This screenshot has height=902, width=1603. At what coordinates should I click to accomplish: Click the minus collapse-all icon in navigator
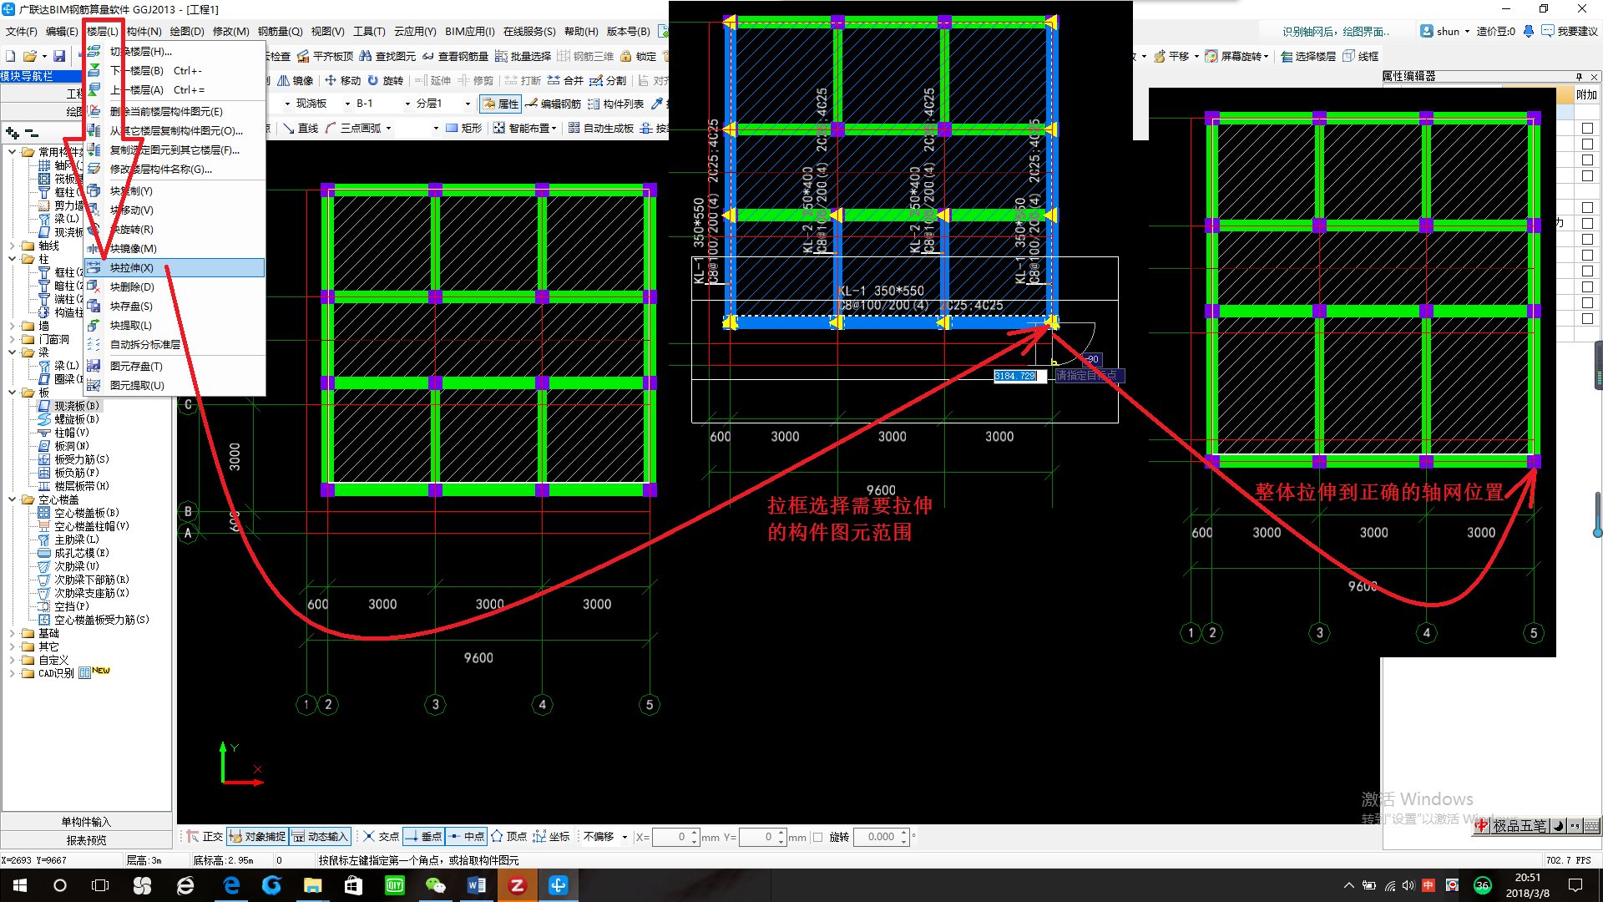(32, 133)
